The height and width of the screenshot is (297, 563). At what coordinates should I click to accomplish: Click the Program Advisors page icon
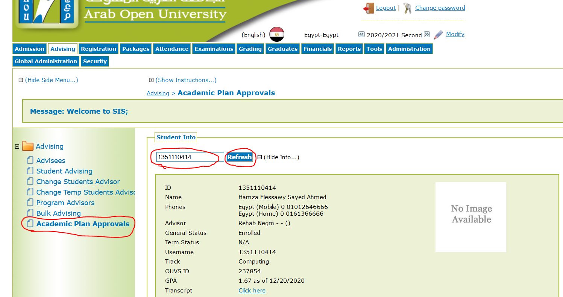point(30,203)
